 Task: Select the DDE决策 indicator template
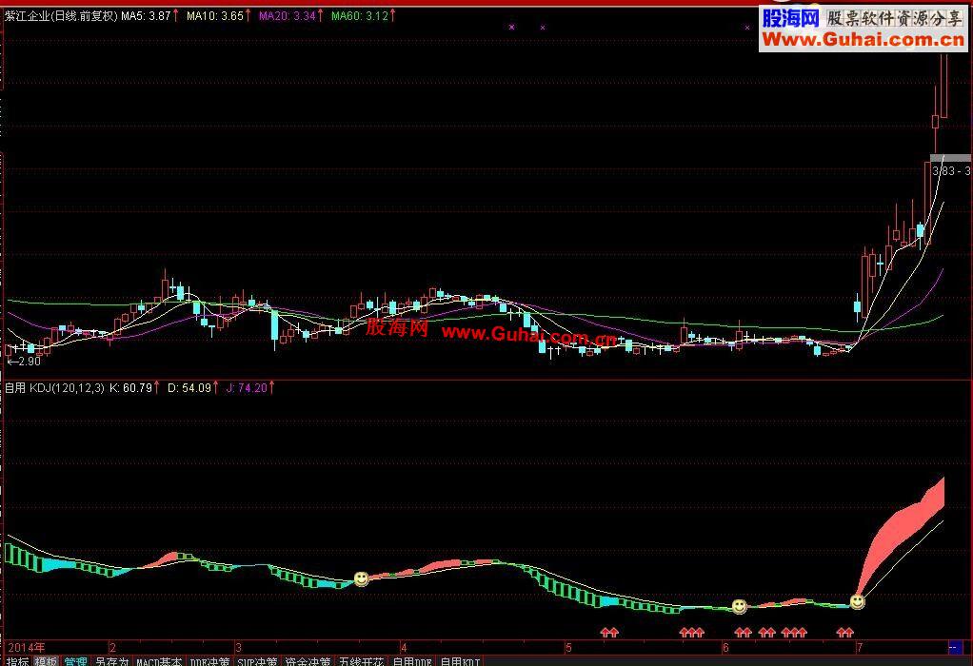coord(209,661)
